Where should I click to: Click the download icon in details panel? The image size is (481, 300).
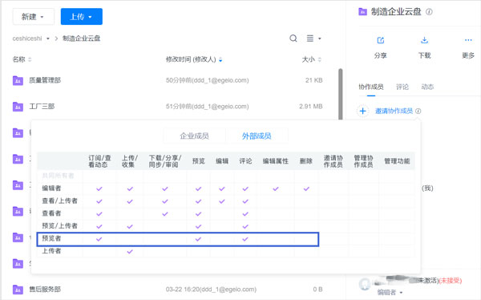point(424,40)
